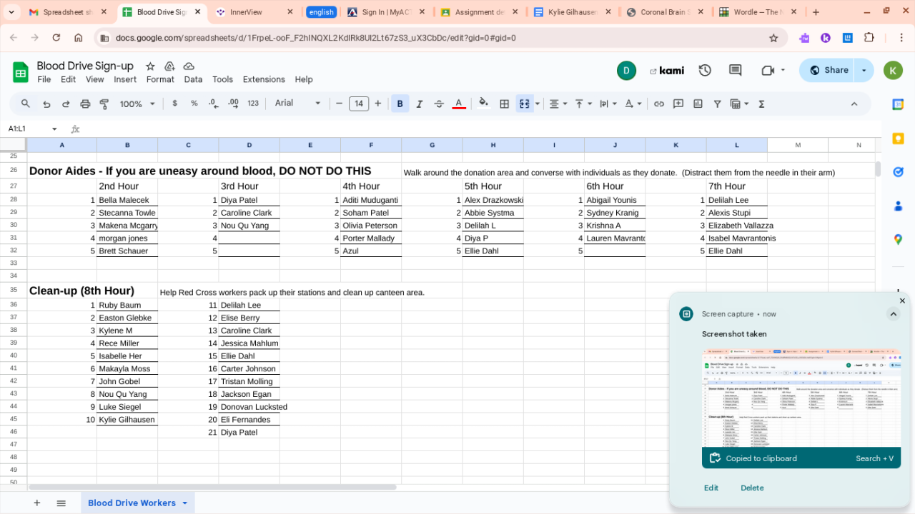Open the 100% zoom dropdown
The image size is (915, 514).
[x=137, y=104]
